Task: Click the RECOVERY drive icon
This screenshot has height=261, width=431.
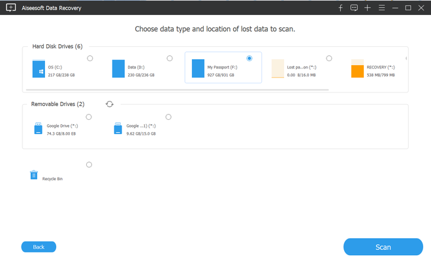Action: (358, 68)
